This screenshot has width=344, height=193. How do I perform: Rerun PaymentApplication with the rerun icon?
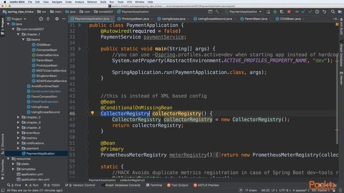click(x=268, y=12)
